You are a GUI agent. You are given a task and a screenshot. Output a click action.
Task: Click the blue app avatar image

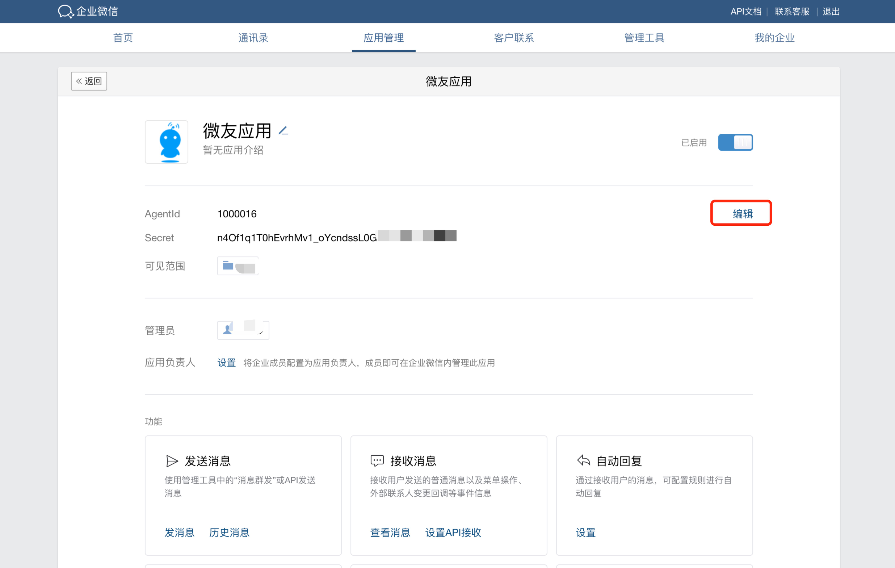coord(167,142)
